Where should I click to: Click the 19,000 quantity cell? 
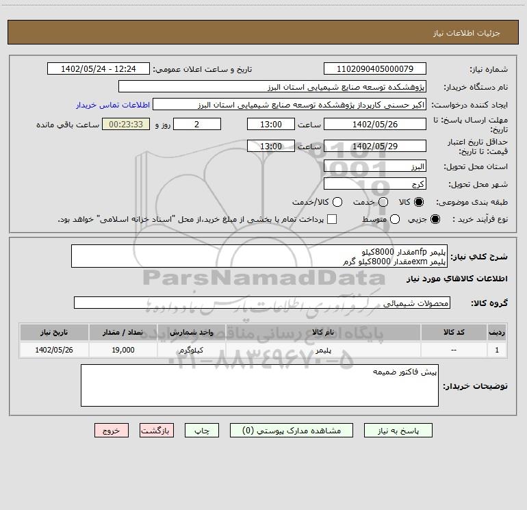click(x=123, y=350)
